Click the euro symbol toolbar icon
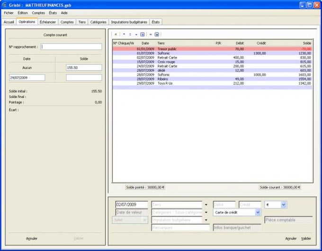 pyautogui.click(x=116, y=34)
